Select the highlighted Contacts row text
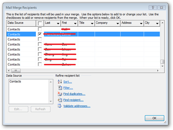The width and height of the screenshot is (173, 130). tap(14, 34)
